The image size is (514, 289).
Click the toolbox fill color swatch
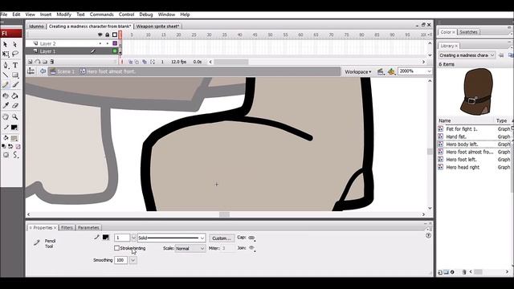pos(14,138)
